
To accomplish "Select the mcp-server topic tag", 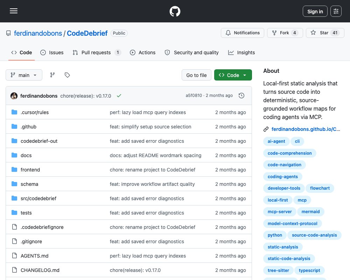I will [x=280, y=212].
